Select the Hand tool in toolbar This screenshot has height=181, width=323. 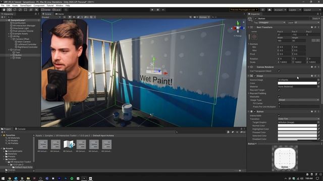[x=4, y=10]
